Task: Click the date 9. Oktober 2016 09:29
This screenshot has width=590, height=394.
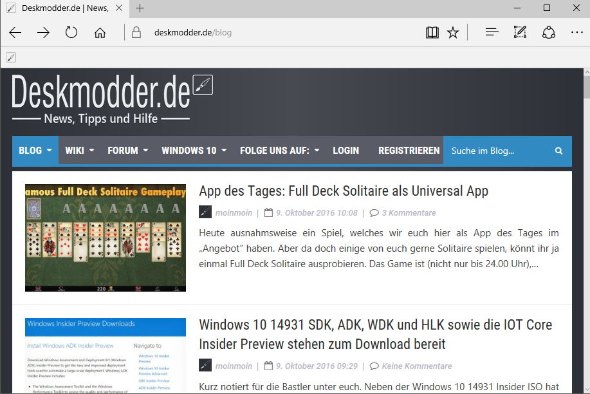Action: click(317, 366)
